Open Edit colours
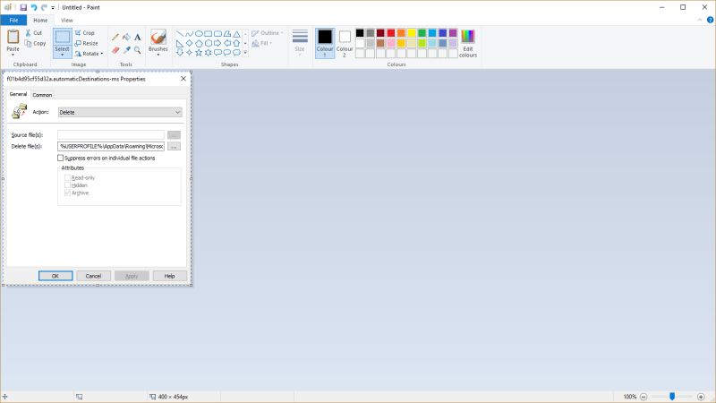 pyautogui.click(x=468, y=43)
